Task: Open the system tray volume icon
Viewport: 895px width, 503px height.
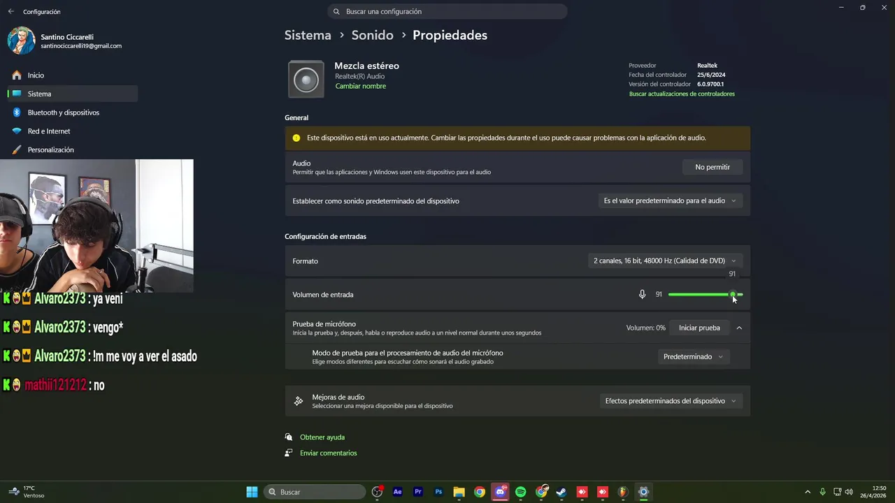Action: (x=849, y=492)
